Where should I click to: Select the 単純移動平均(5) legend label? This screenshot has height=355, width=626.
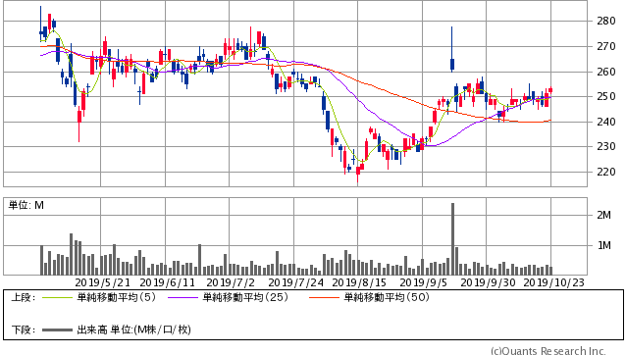pos(116,297)
